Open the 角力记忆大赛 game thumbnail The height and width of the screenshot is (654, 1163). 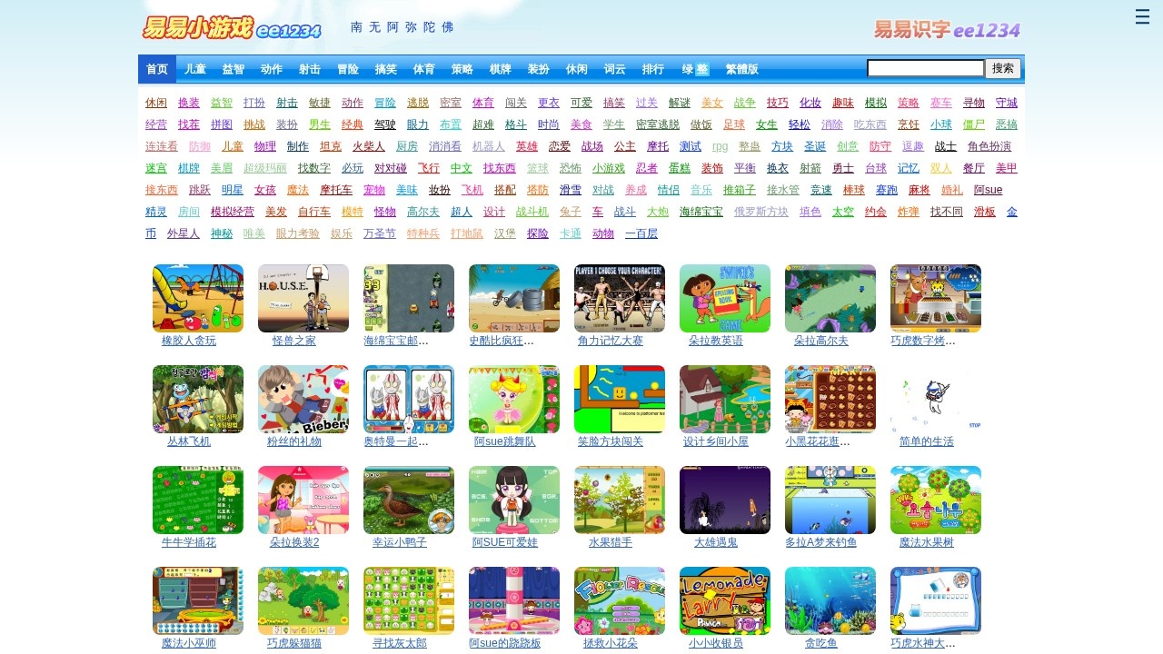pyautogui.click(x=620, y=299)
